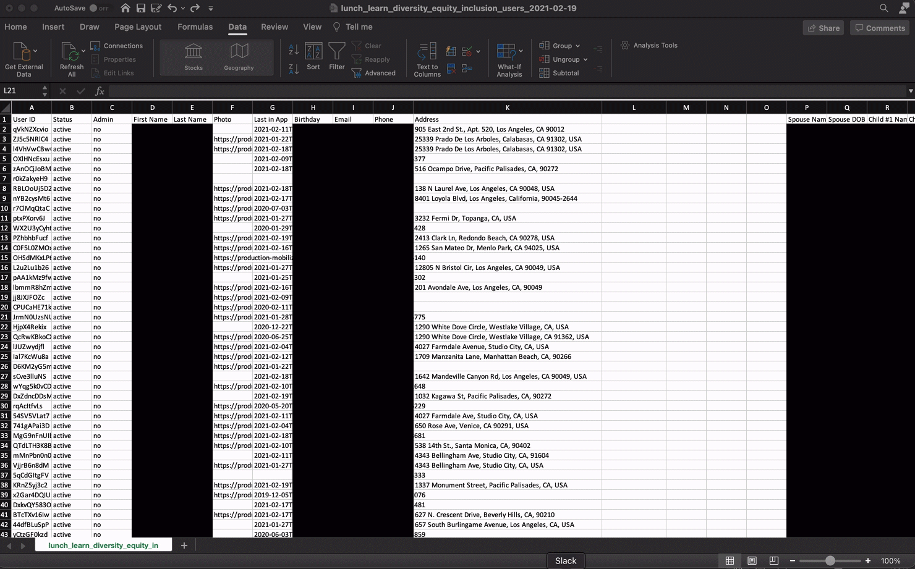Click the Select All corner box
Screen dimensions: 915x569
pos(6,107)
